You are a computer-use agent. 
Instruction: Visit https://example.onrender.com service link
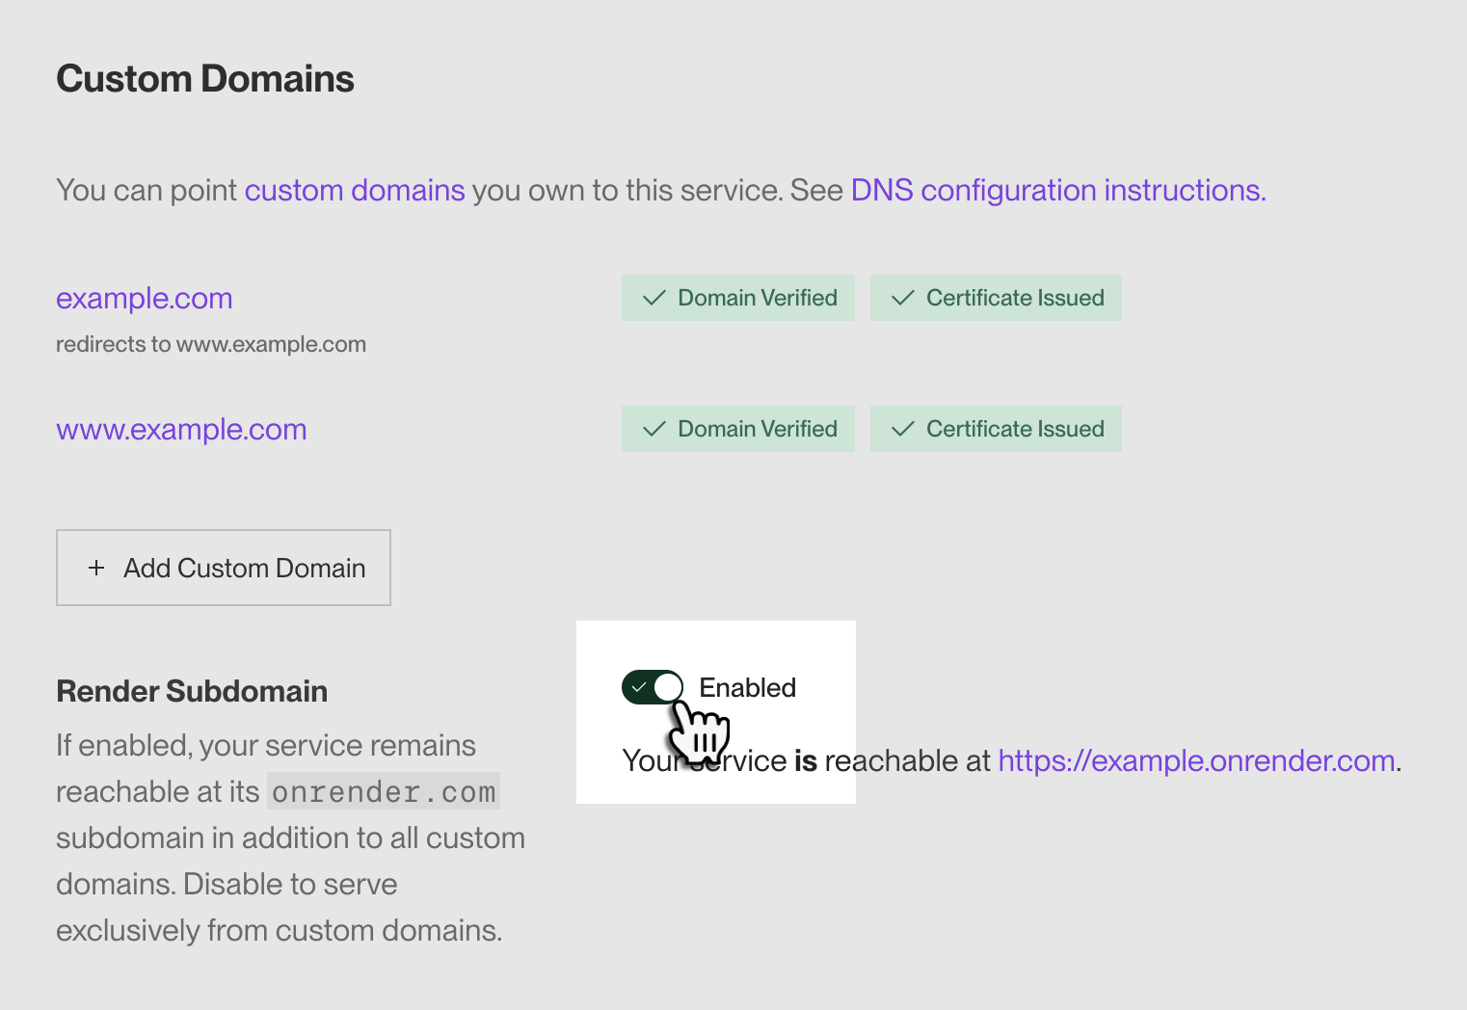1196,760
